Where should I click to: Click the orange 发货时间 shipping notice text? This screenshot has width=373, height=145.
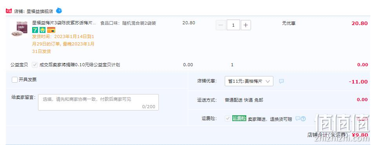[x=63, y=44]
